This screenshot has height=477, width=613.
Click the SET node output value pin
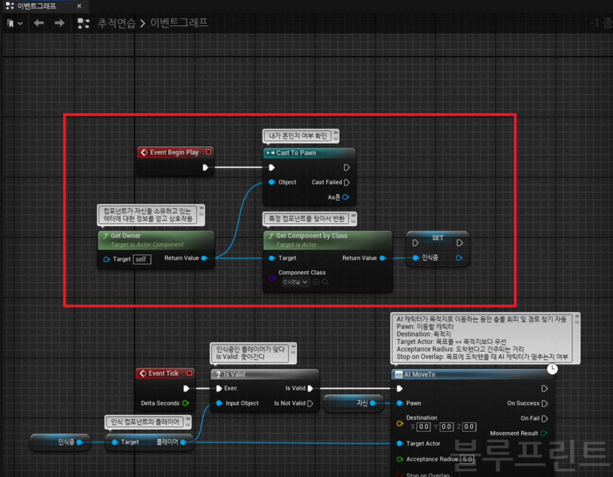(459, 258)
